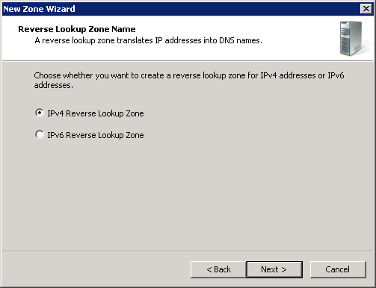Click the empty title bar space left of X
This screenshot has width=376, height=288.
[x=217, y=9]
